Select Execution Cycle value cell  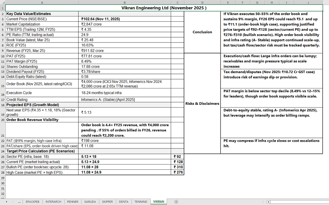124,93
